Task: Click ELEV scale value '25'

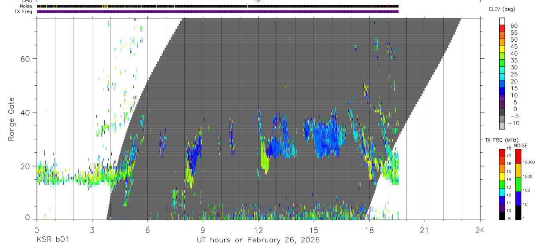Action: coord(514,74)
